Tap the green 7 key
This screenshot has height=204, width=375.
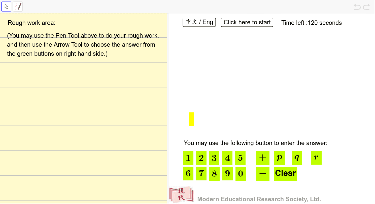[x=201, y=173]
